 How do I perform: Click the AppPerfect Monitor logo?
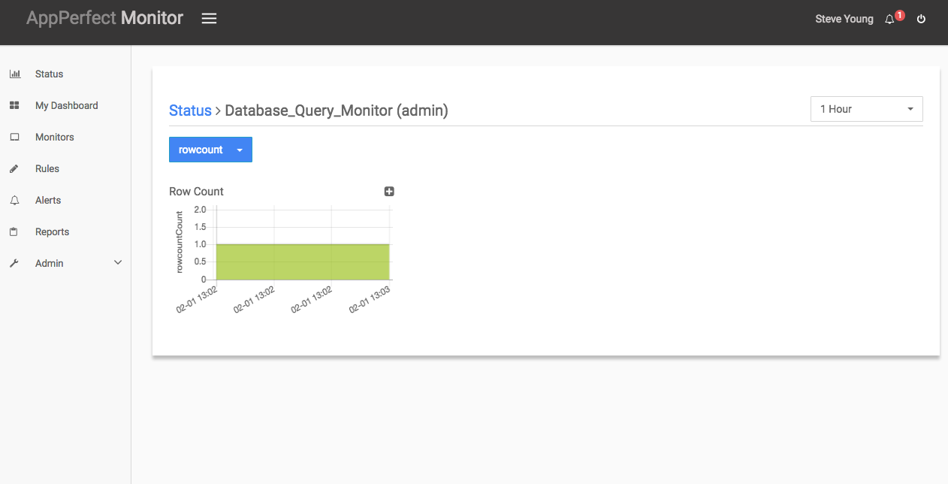coord(104,18)
